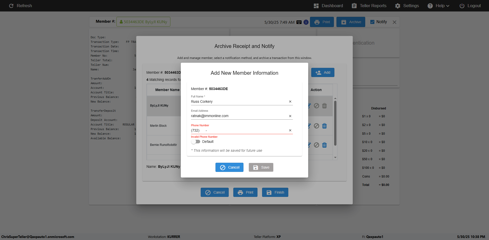The image size is (489, 240).
Task: Click Logout in top navigation
Action: pos(470,6)
